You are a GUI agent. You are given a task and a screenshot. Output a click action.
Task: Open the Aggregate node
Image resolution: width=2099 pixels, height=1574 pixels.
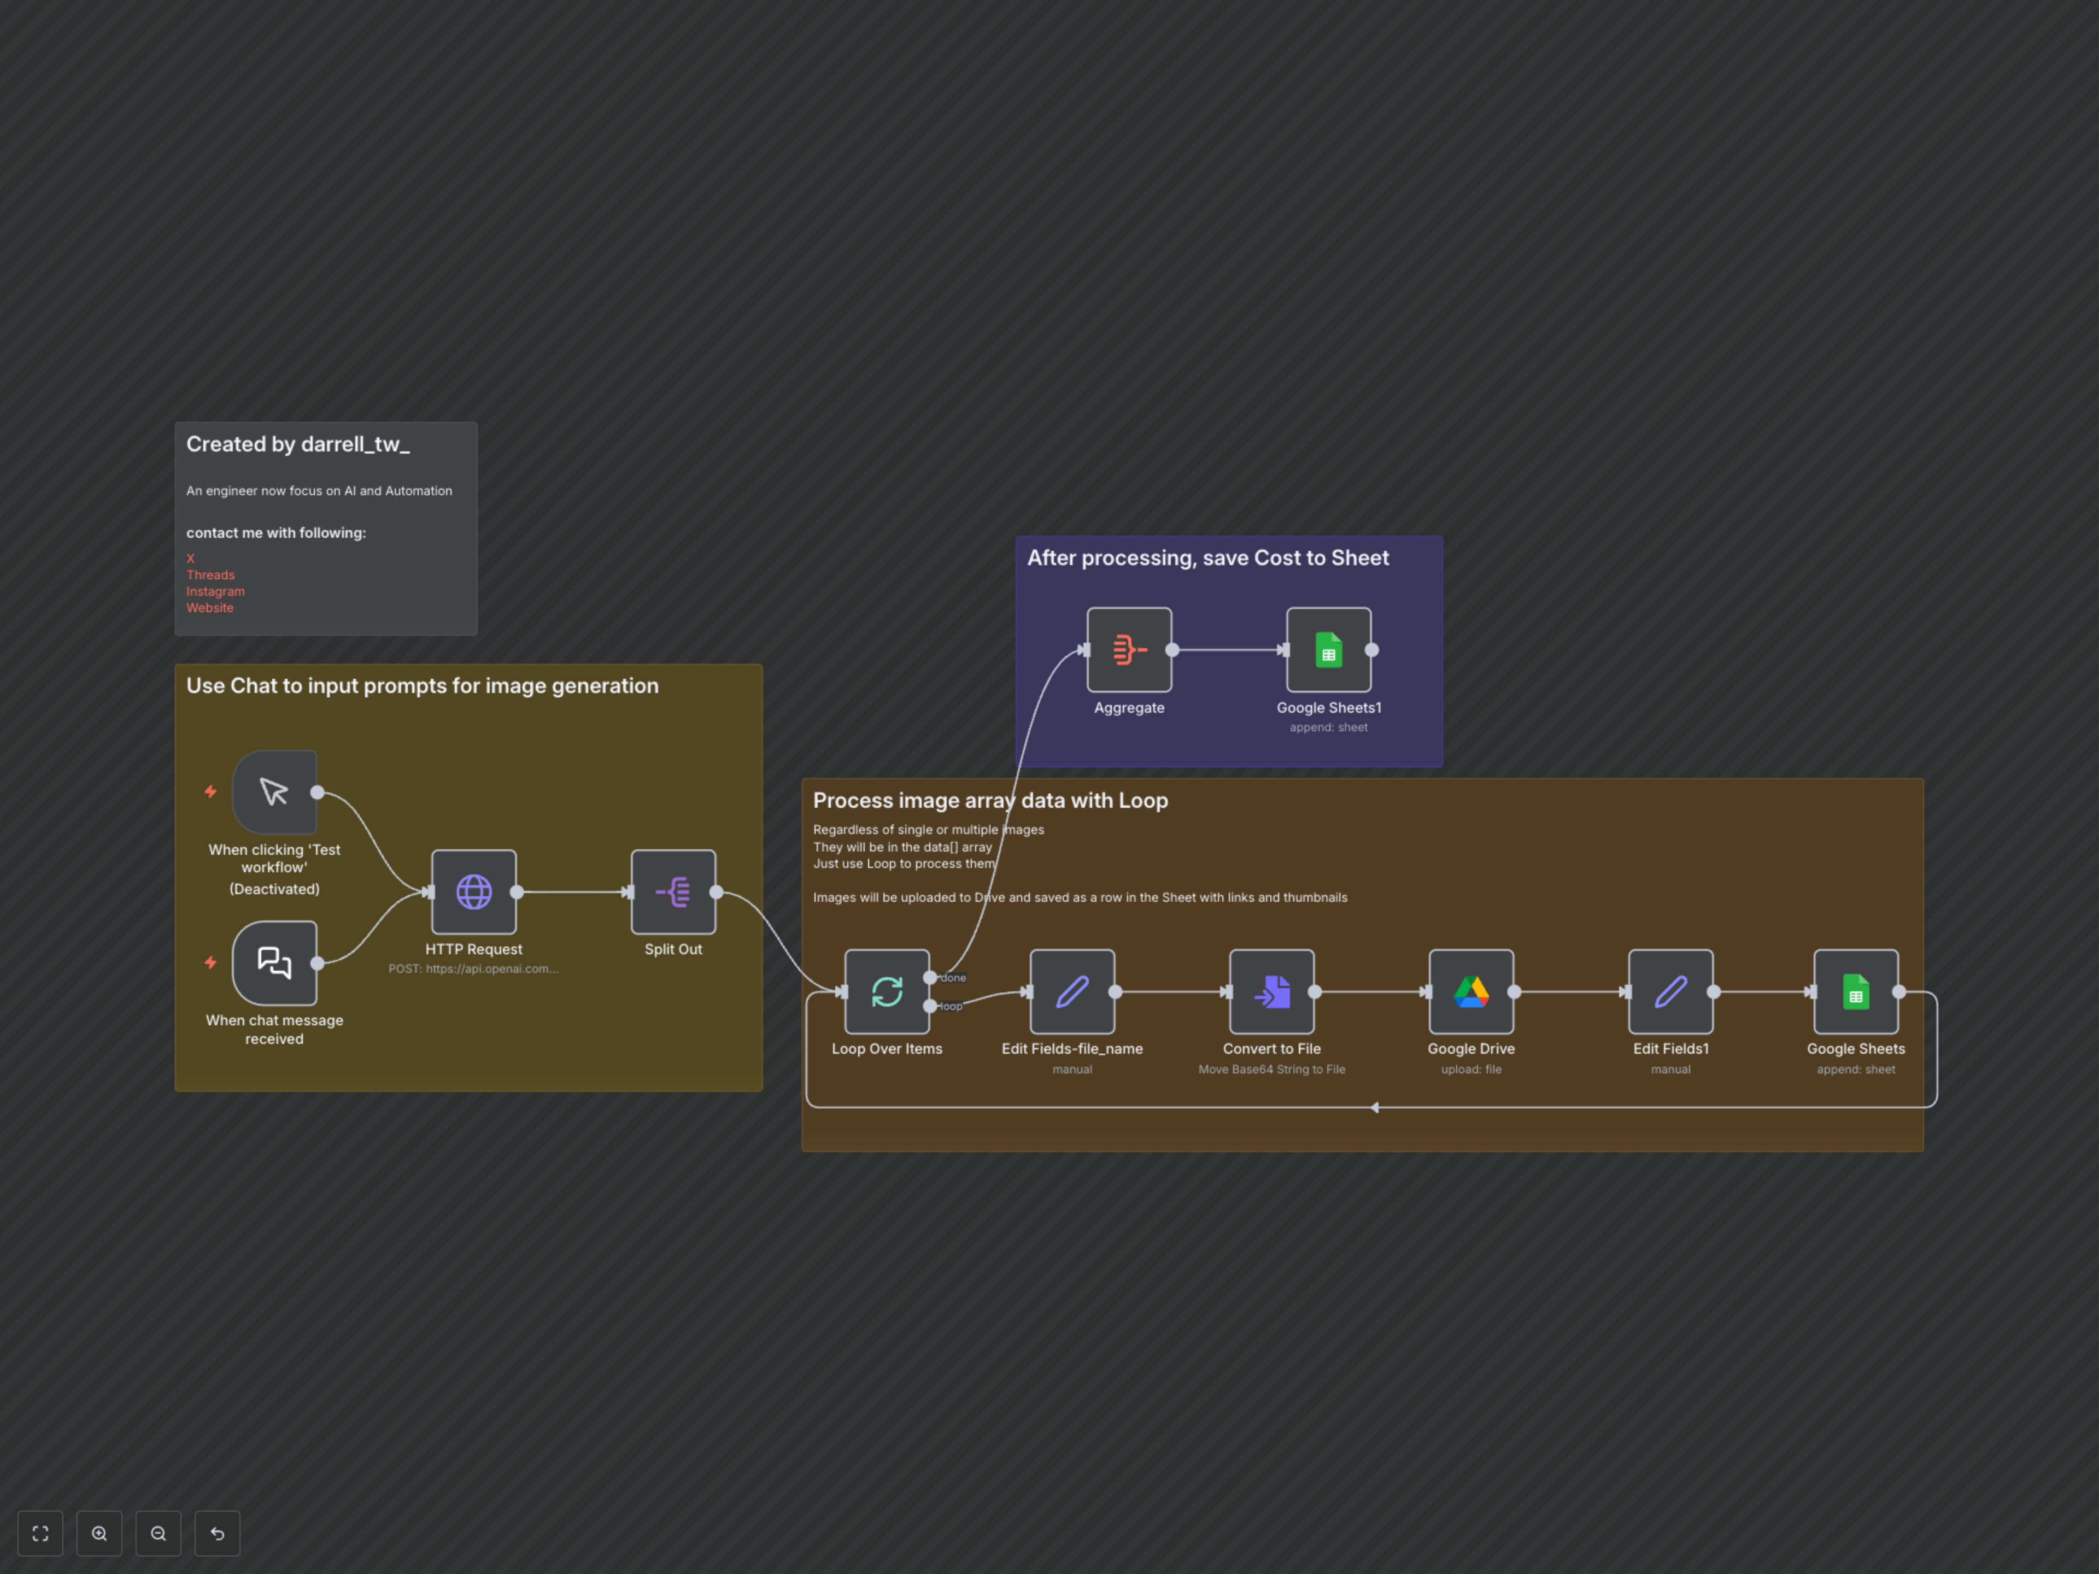pos(1128,650)
